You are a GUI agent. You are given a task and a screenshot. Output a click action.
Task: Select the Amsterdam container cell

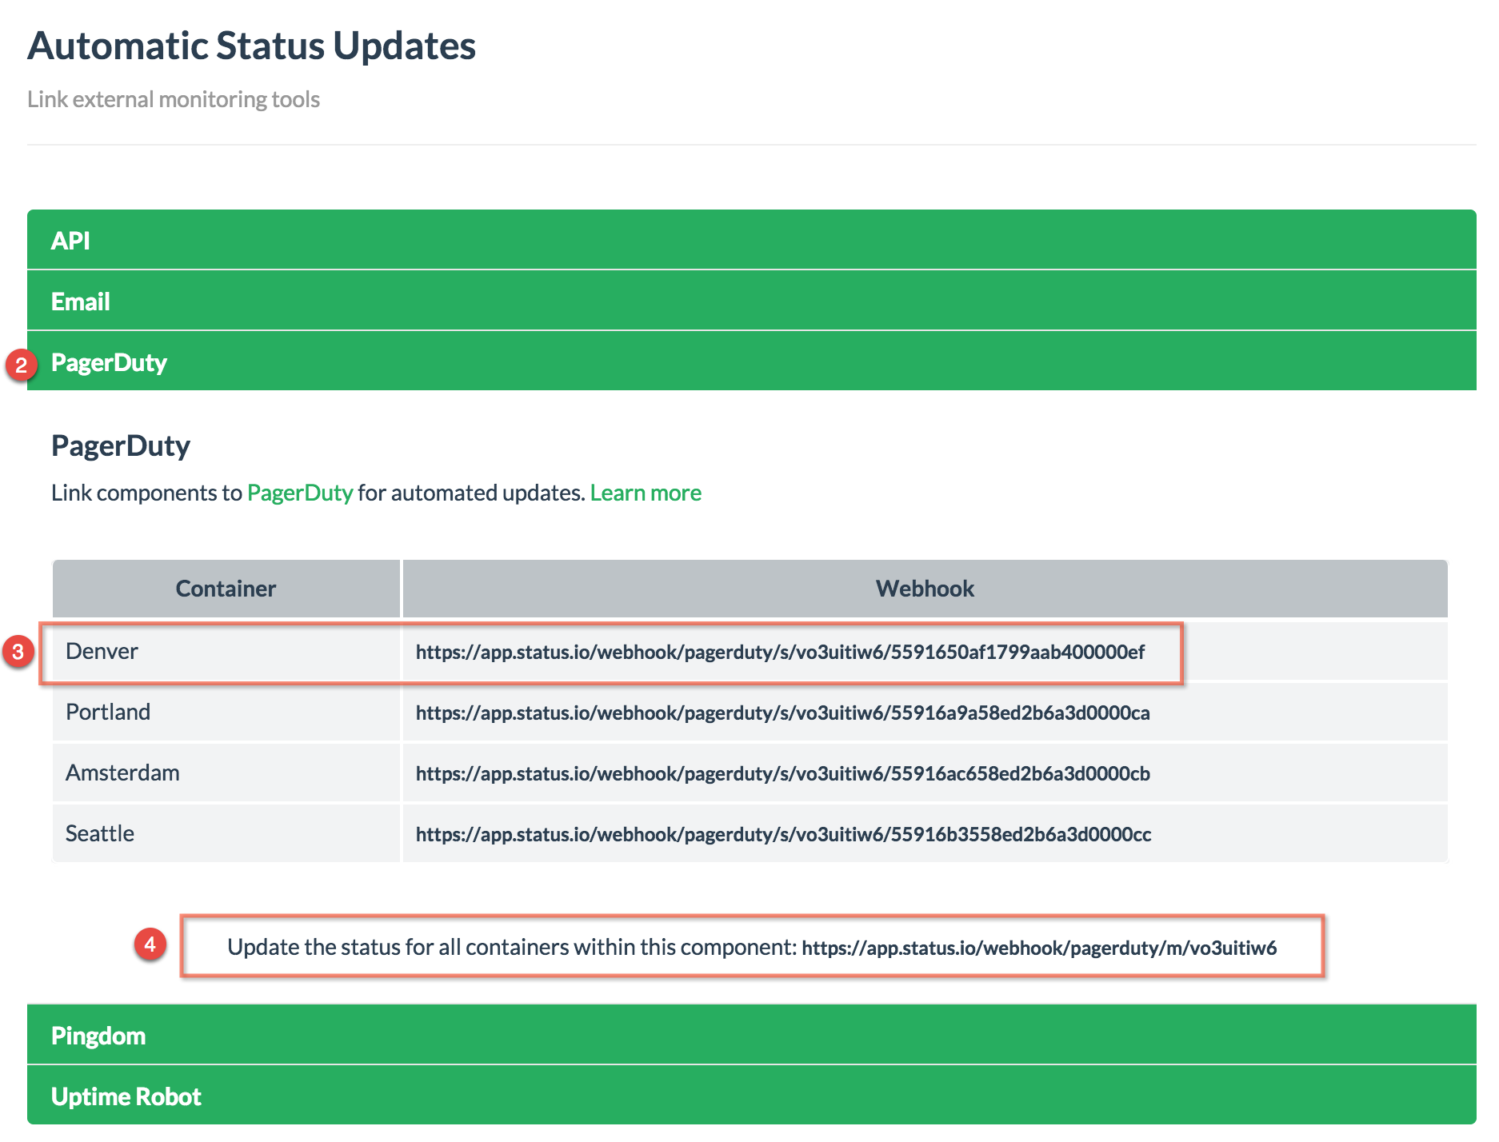tap(226, 773)
